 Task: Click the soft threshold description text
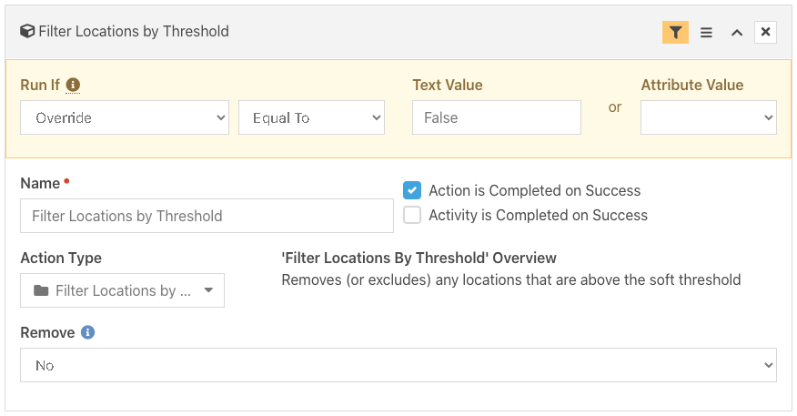510,279
